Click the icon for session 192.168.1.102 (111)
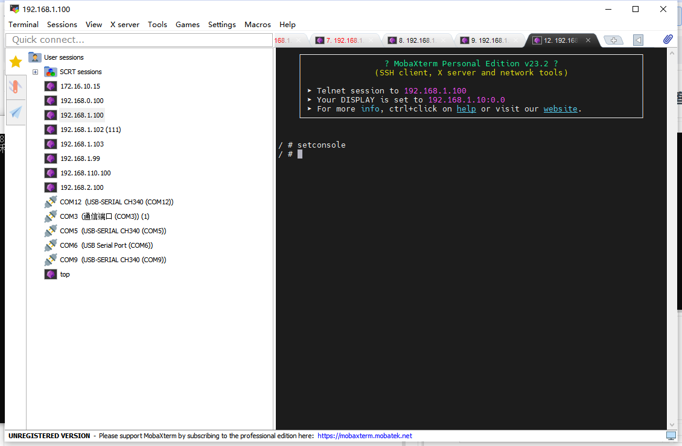 point(51,130)
